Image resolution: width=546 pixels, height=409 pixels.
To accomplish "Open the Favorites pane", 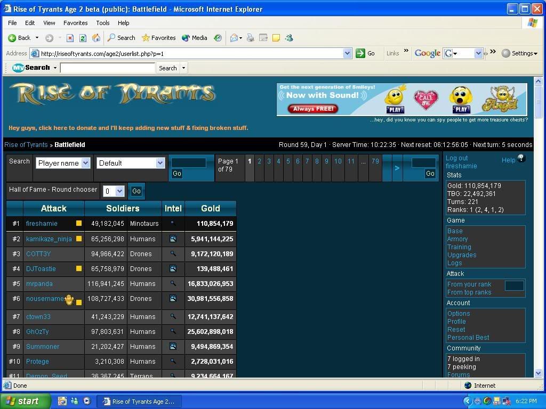I will coord(158,38).
